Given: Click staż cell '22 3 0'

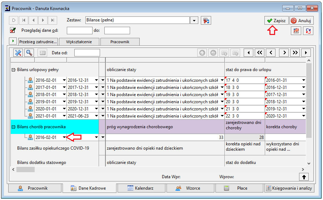Looking at the screenshot, I should (x=245, y=116).
